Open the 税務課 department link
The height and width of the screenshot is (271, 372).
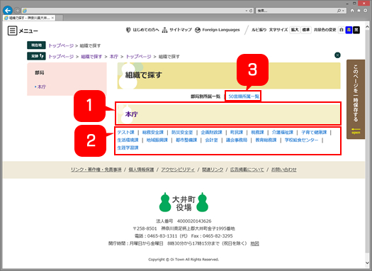coord(257,132)
